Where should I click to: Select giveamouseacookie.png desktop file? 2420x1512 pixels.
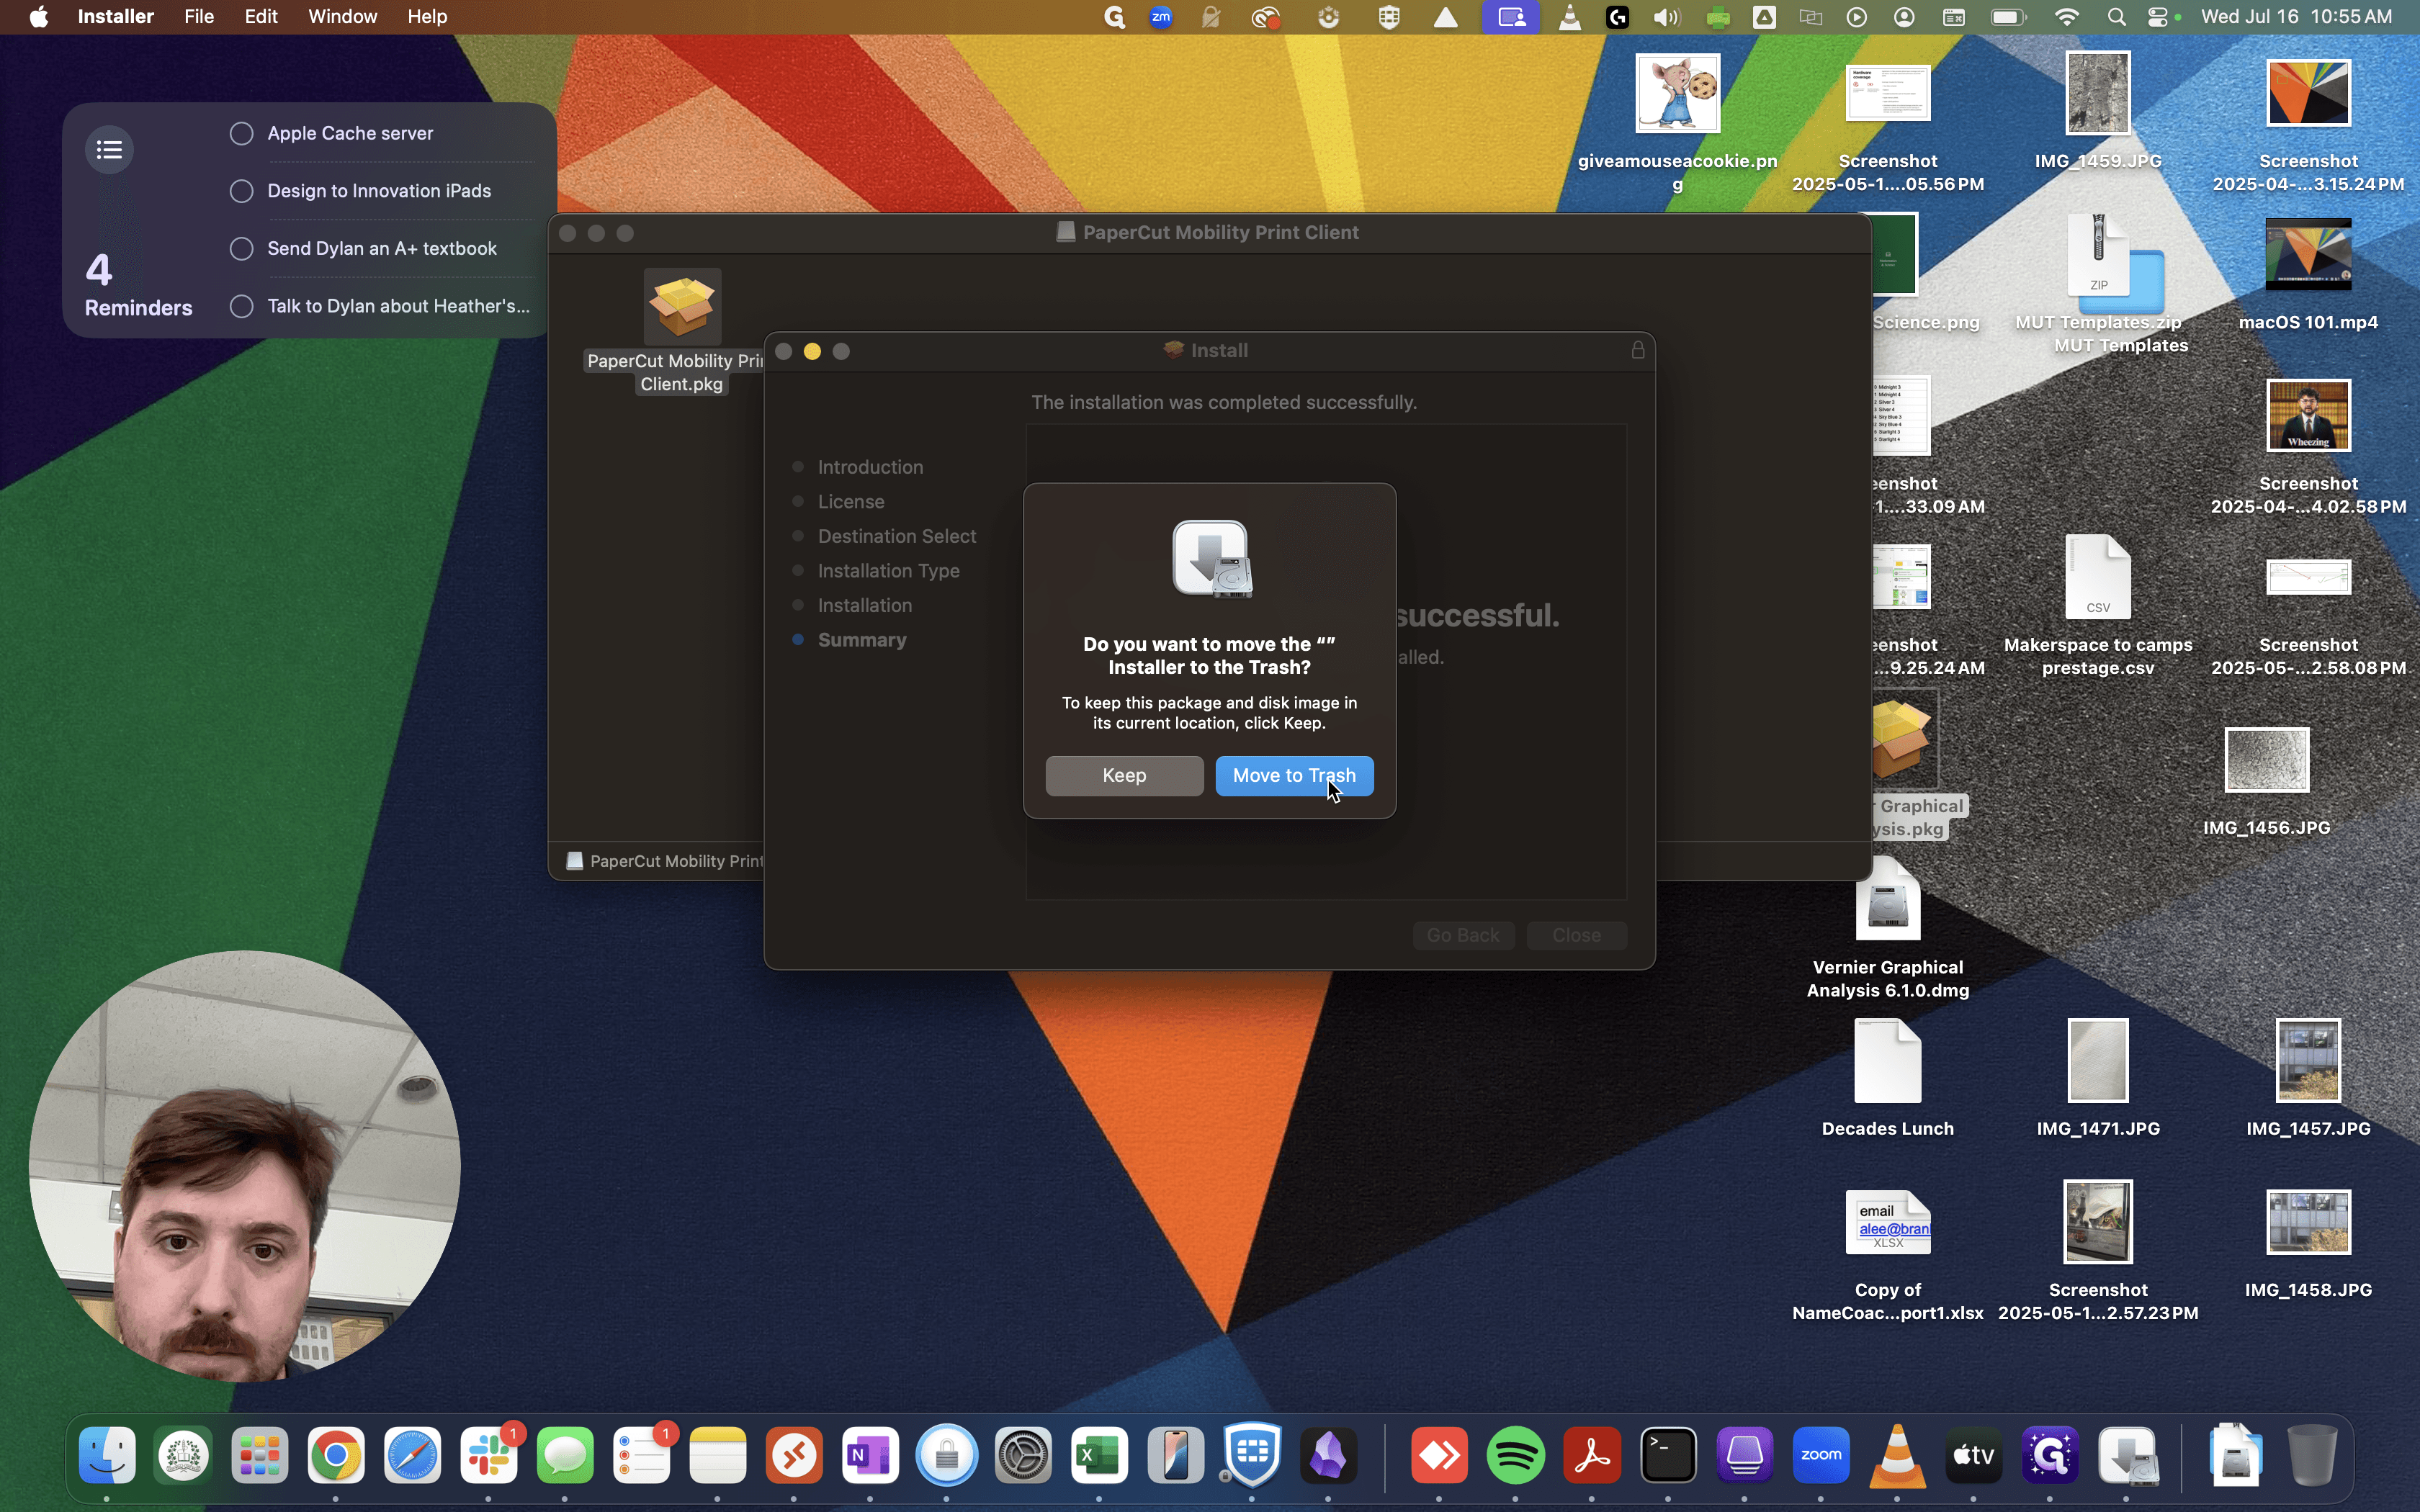1678,93
